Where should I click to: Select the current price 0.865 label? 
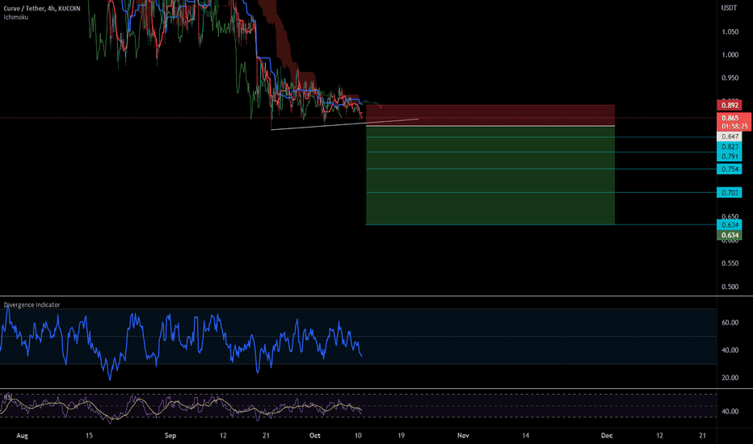coord(730,118)
